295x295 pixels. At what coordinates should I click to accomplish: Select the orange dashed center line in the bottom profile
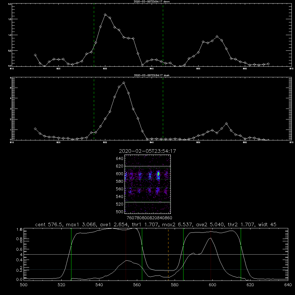[x=168, y=254]
